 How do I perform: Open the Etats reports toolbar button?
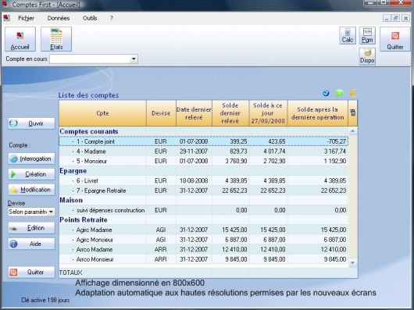tap(56, 39)
